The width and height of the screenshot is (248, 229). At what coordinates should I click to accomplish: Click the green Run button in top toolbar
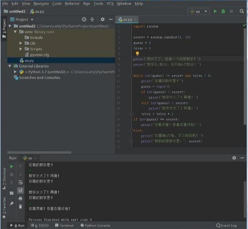pos(215,12)
